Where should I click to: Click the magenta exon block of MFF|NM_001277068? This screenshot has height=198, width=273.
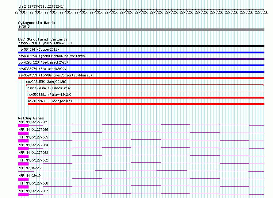pyautogui.click(x=23, y=187)
